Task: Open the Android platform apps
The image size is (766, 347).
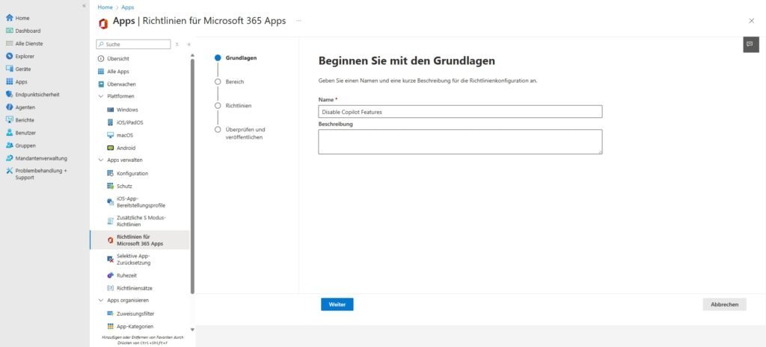Action: [x=126, y=148]
